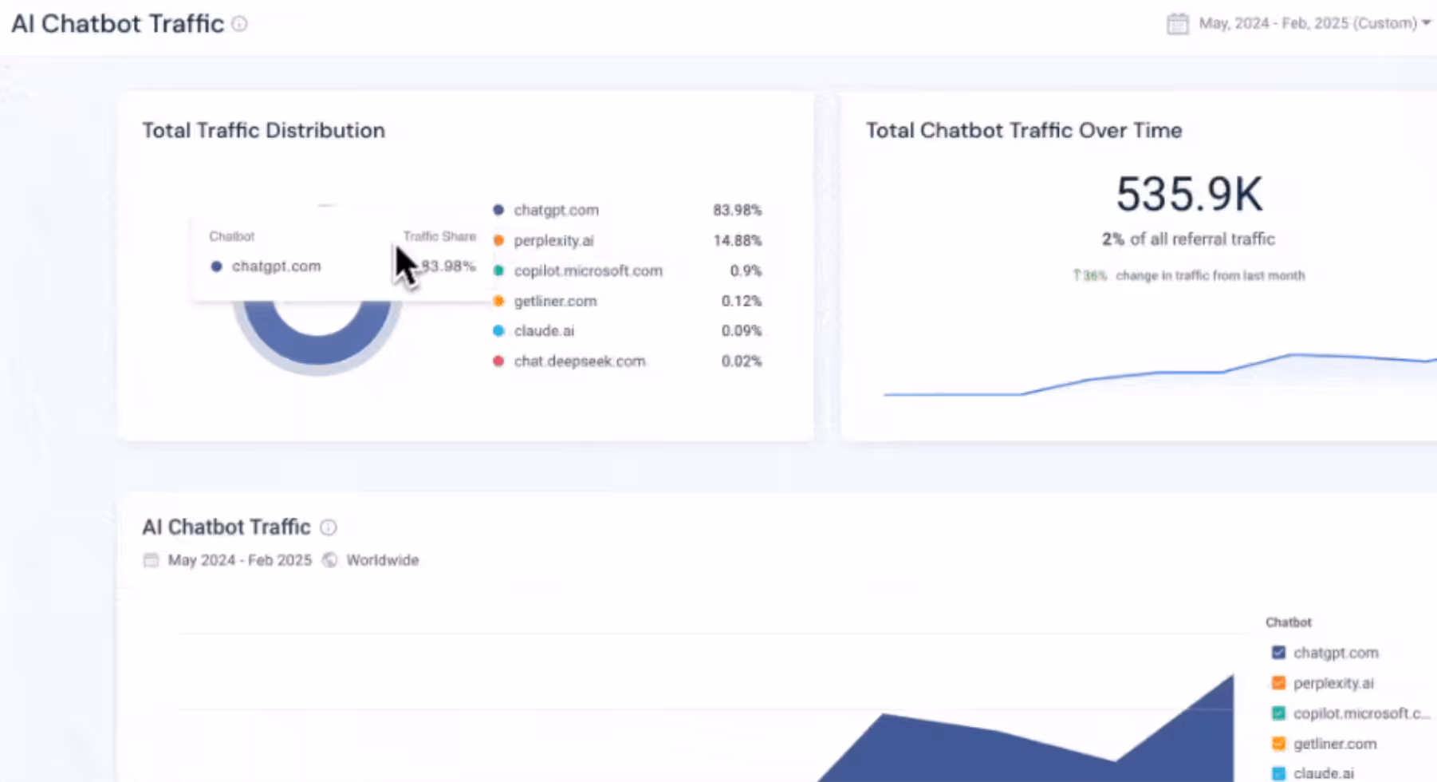The width and height of the screenshot is (1437, 782).
Task: Click the blue donut chart segment
Action: [x=317, y=351]
